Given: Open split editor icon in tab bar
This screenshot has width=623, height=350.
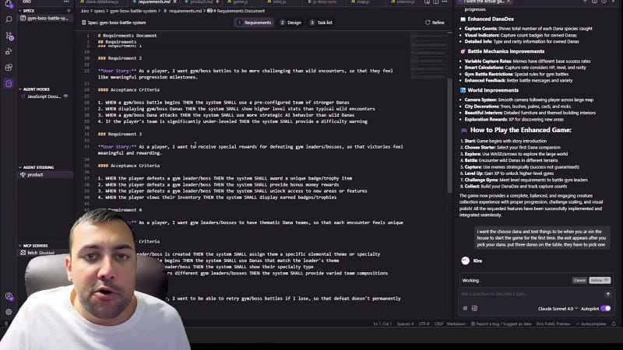Looking at the screenshot, I should point(436,2).
